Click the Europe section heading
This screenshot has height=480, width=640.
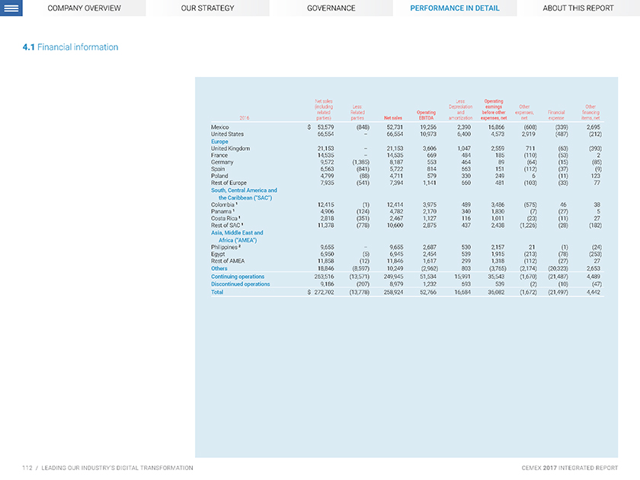click(219, 141)
